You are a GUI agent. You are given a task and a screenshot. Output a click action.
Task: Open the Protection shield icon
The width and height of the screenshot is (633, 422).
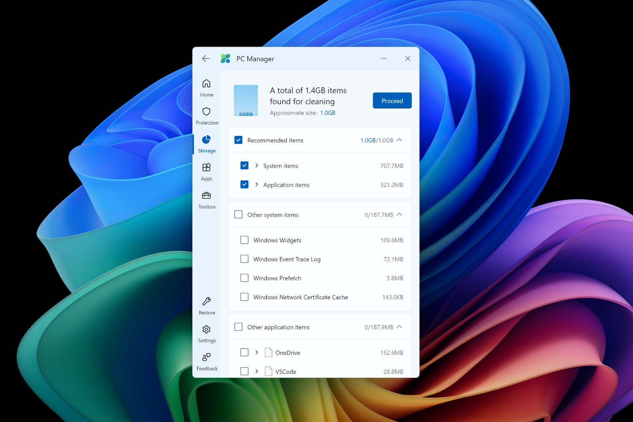[206, 111]
